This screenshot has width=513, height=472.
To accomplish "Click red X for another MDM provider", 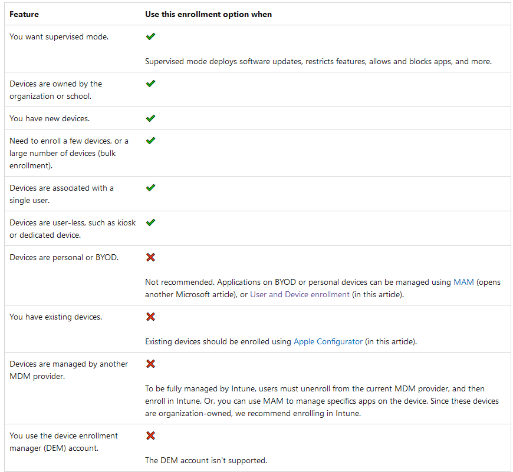I will (x=150, y=364).
